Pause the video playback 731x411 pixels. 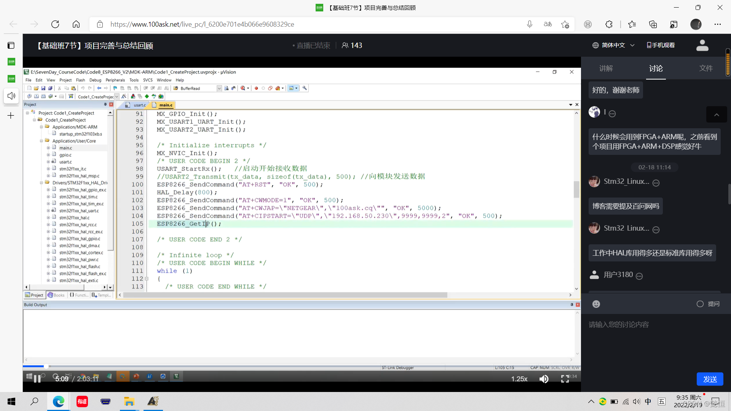click(37, 379)
